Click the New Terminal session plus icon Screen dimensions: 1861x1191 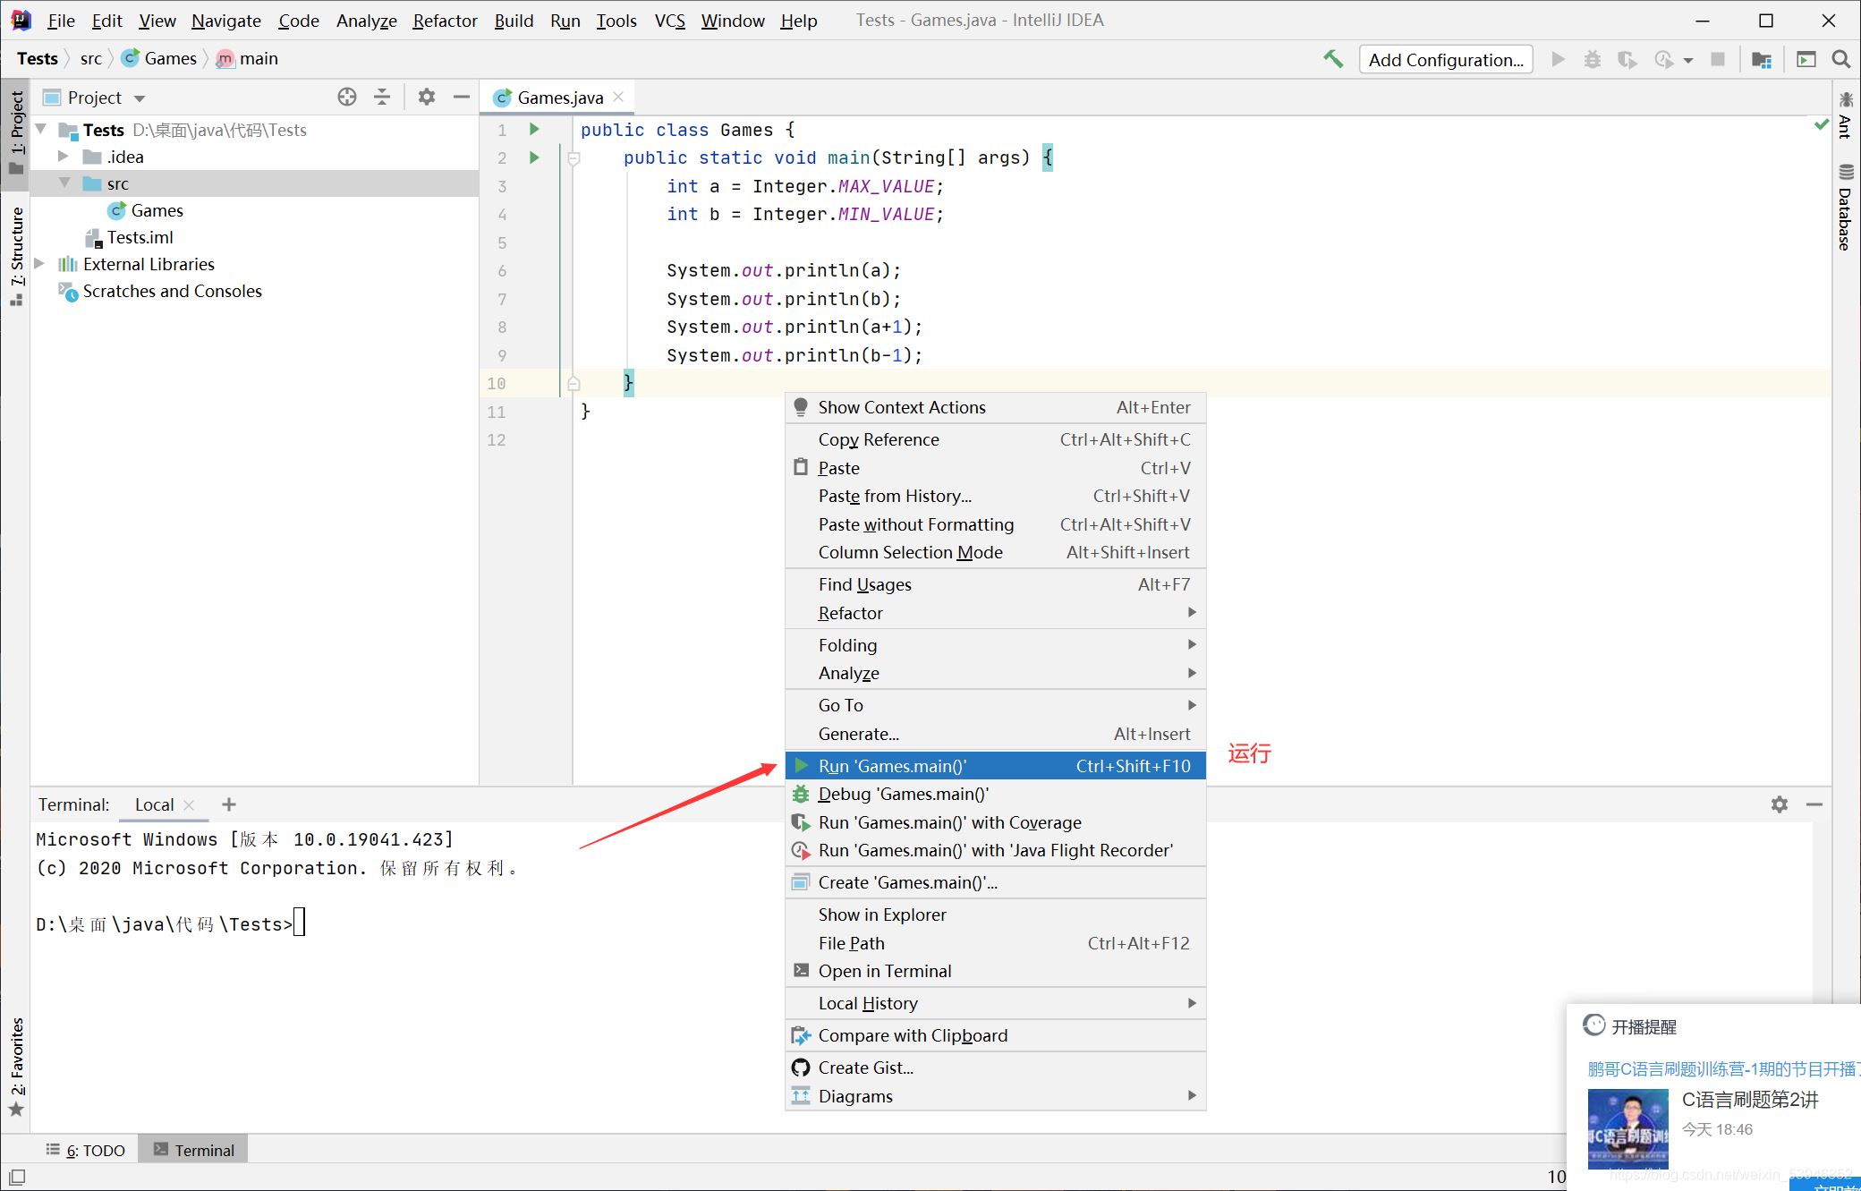(x=229, y=803)
